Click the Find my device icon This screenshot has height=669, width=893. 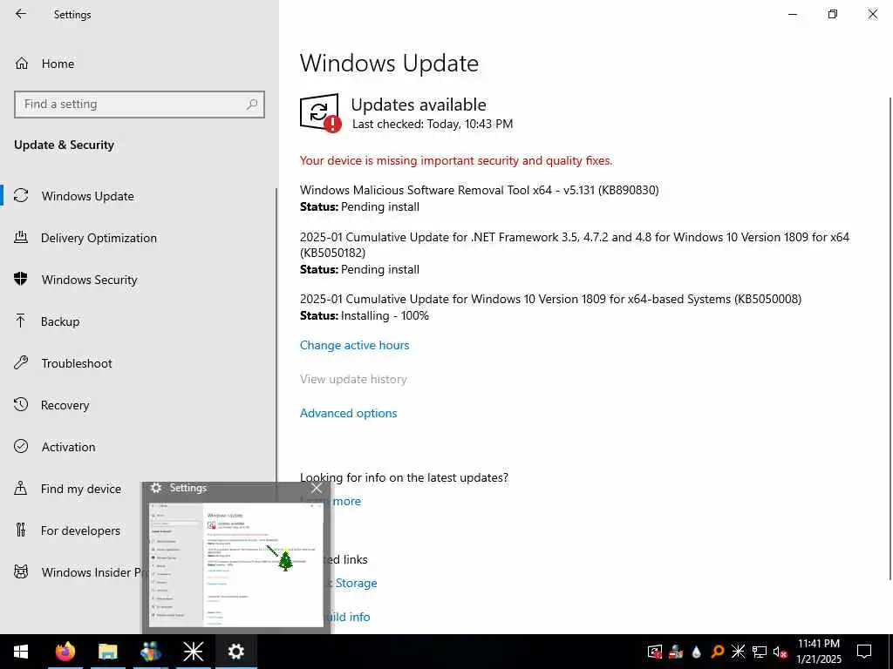coord(21,488)
